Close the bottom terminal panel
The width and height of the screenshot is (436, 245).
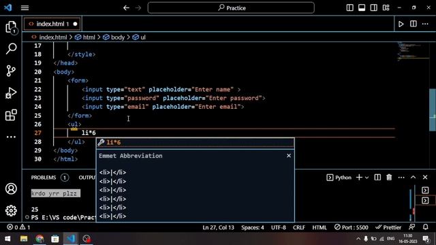click(x=425, y=177)
